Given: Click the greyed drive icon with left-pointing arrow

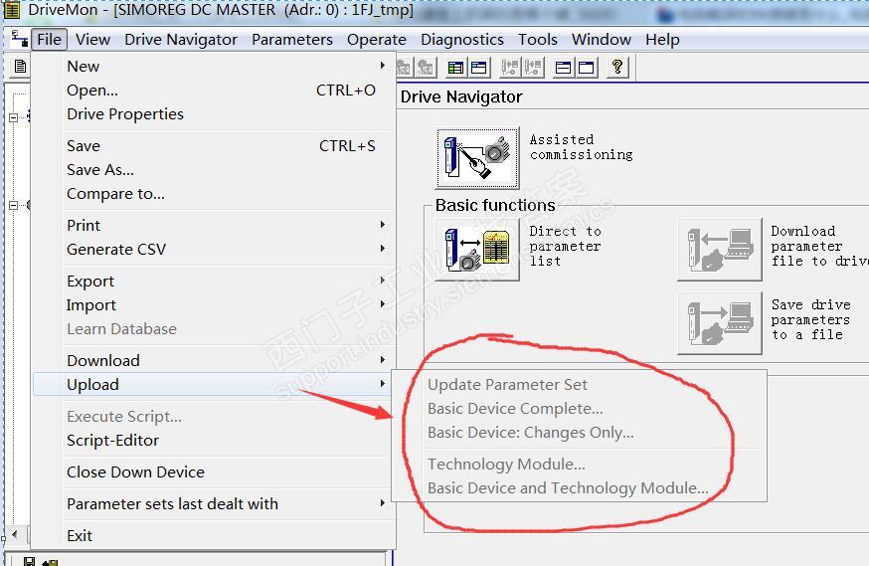Looking at the screenshot, I should (533, 68).
